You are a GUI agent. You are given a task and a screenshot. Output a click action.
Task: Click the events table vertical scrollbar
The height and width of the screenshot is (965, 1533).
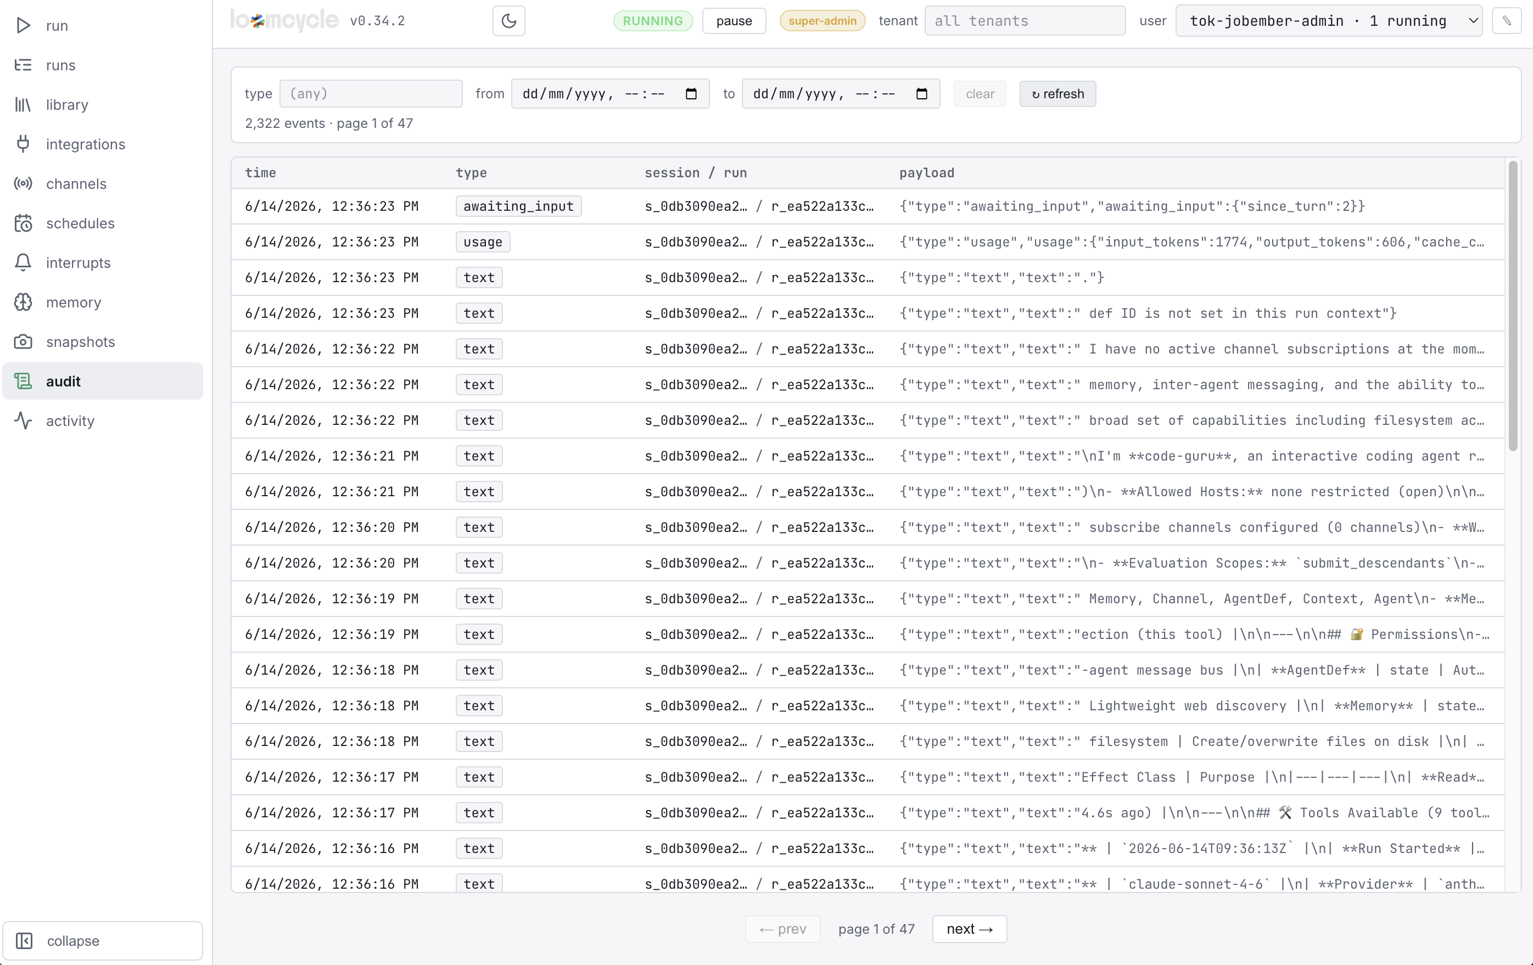click(1513, 306)
